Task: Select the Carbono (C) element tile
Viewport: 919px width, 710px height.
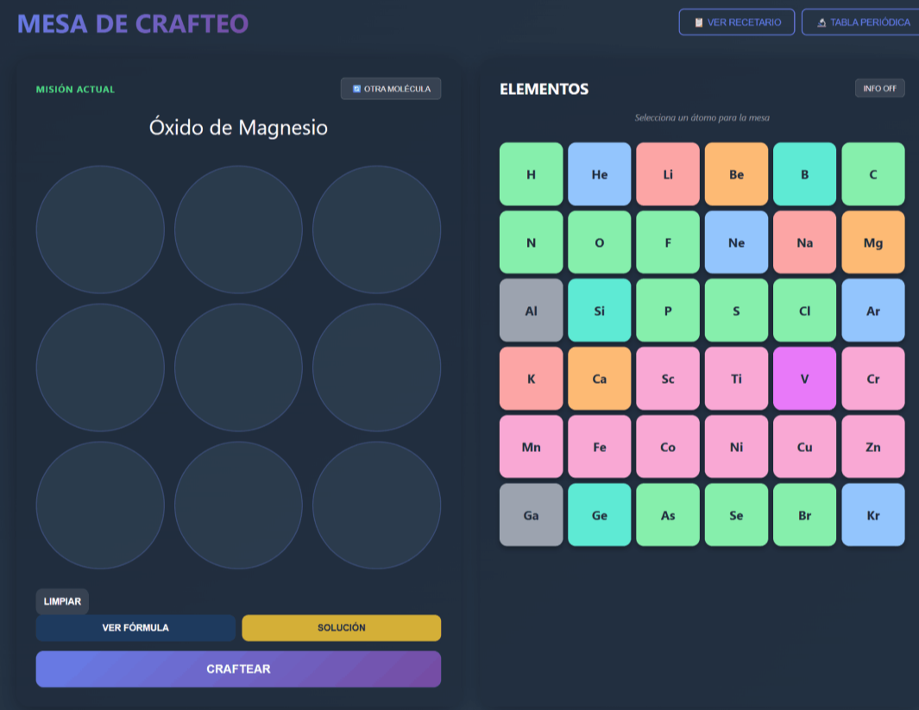Action: click(x=872, y=174)
